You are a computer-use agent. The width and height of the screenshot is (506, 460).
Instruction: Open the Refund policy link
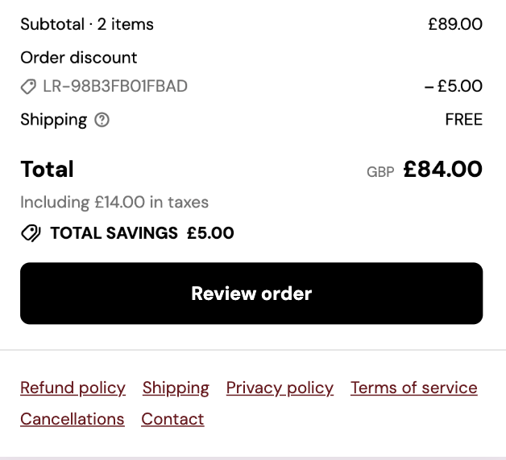click(73, 388)
